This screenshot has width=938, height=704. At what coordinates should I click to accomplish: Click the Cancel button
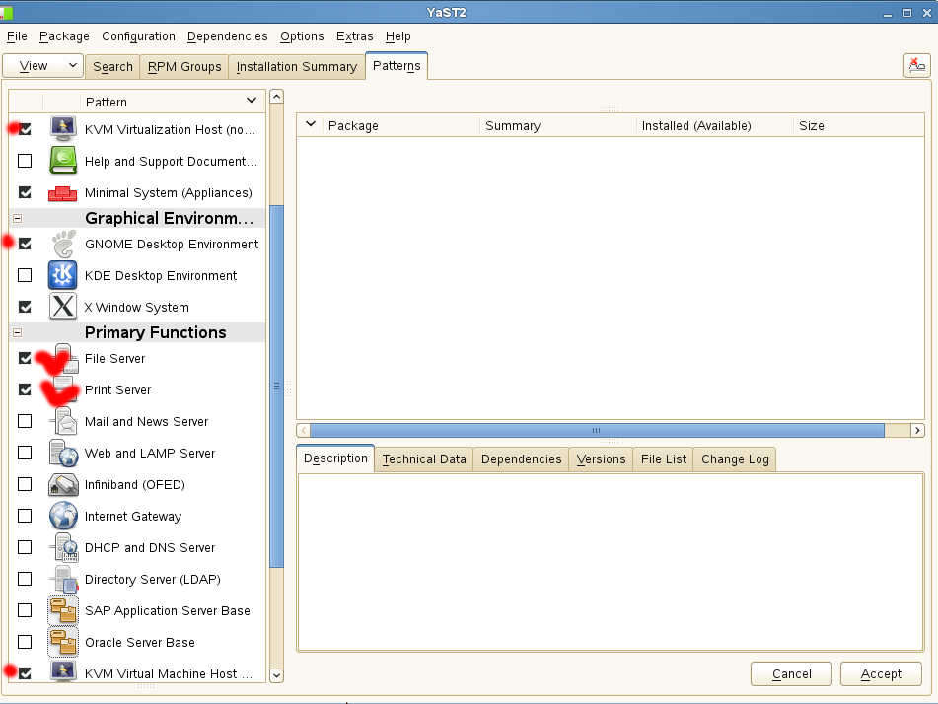791,674
